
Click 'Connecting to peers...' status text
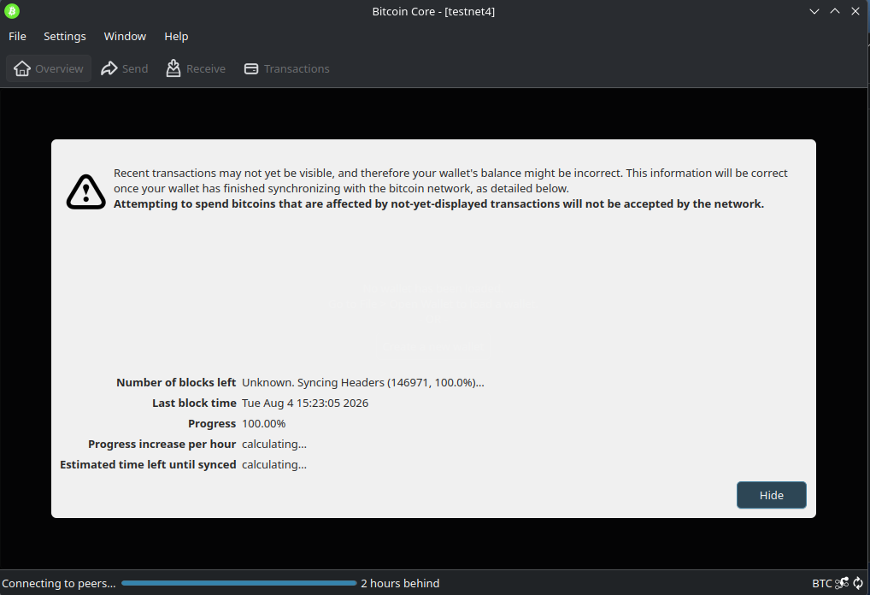click(59, 583)
